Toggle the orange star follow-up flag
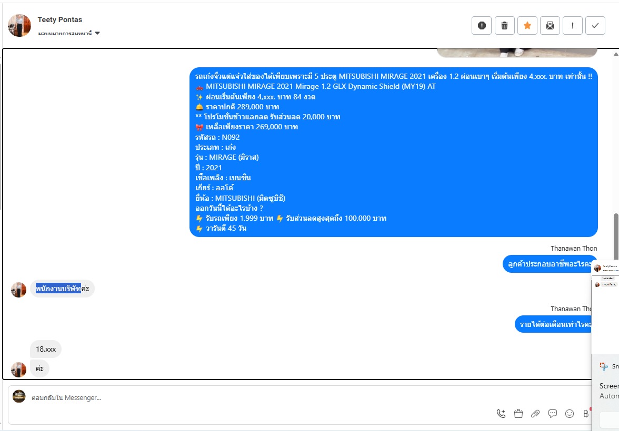The height and width of the screenshot is (431, 619). pos(527,26)
